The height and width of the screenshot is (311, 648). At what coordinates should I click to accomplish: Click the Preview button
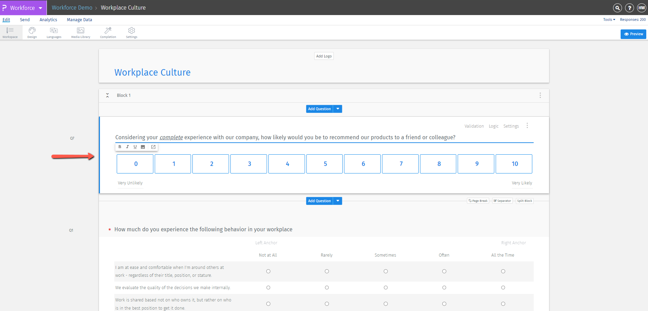[633, 34]
